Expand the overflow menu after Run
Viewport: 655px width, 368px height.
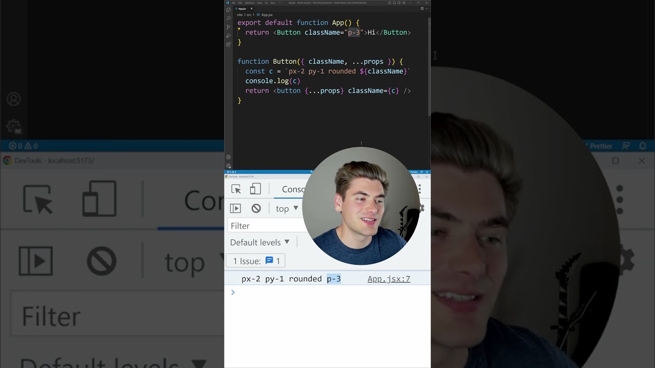pyautogui.click(x=279, y=3)
